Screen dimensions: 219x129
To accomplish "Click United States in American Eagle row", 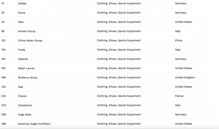I will point(184,124).
